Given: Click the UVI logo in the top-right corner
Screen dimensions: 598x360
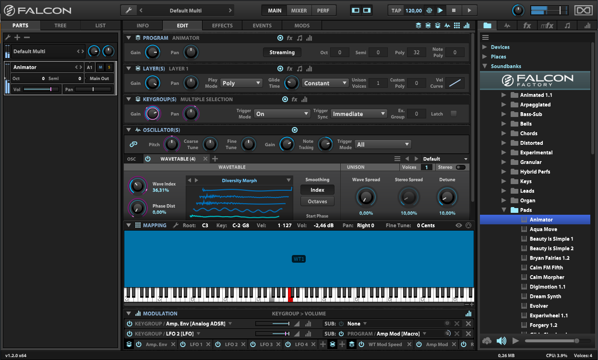Looking at the screenshot, I should coord(583,10).
